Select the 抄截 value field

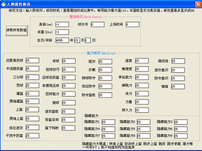pyautogui.click(x=105, y=70)
